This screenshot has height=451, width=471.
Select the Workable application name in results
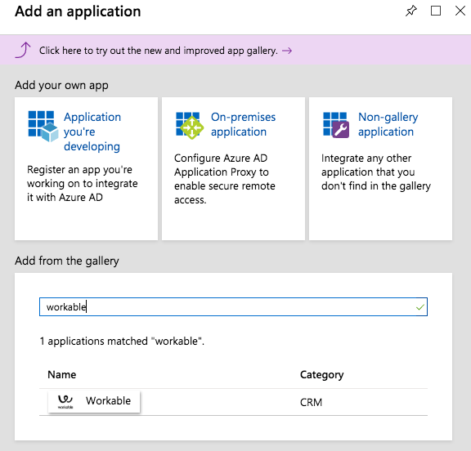[108, 400]
